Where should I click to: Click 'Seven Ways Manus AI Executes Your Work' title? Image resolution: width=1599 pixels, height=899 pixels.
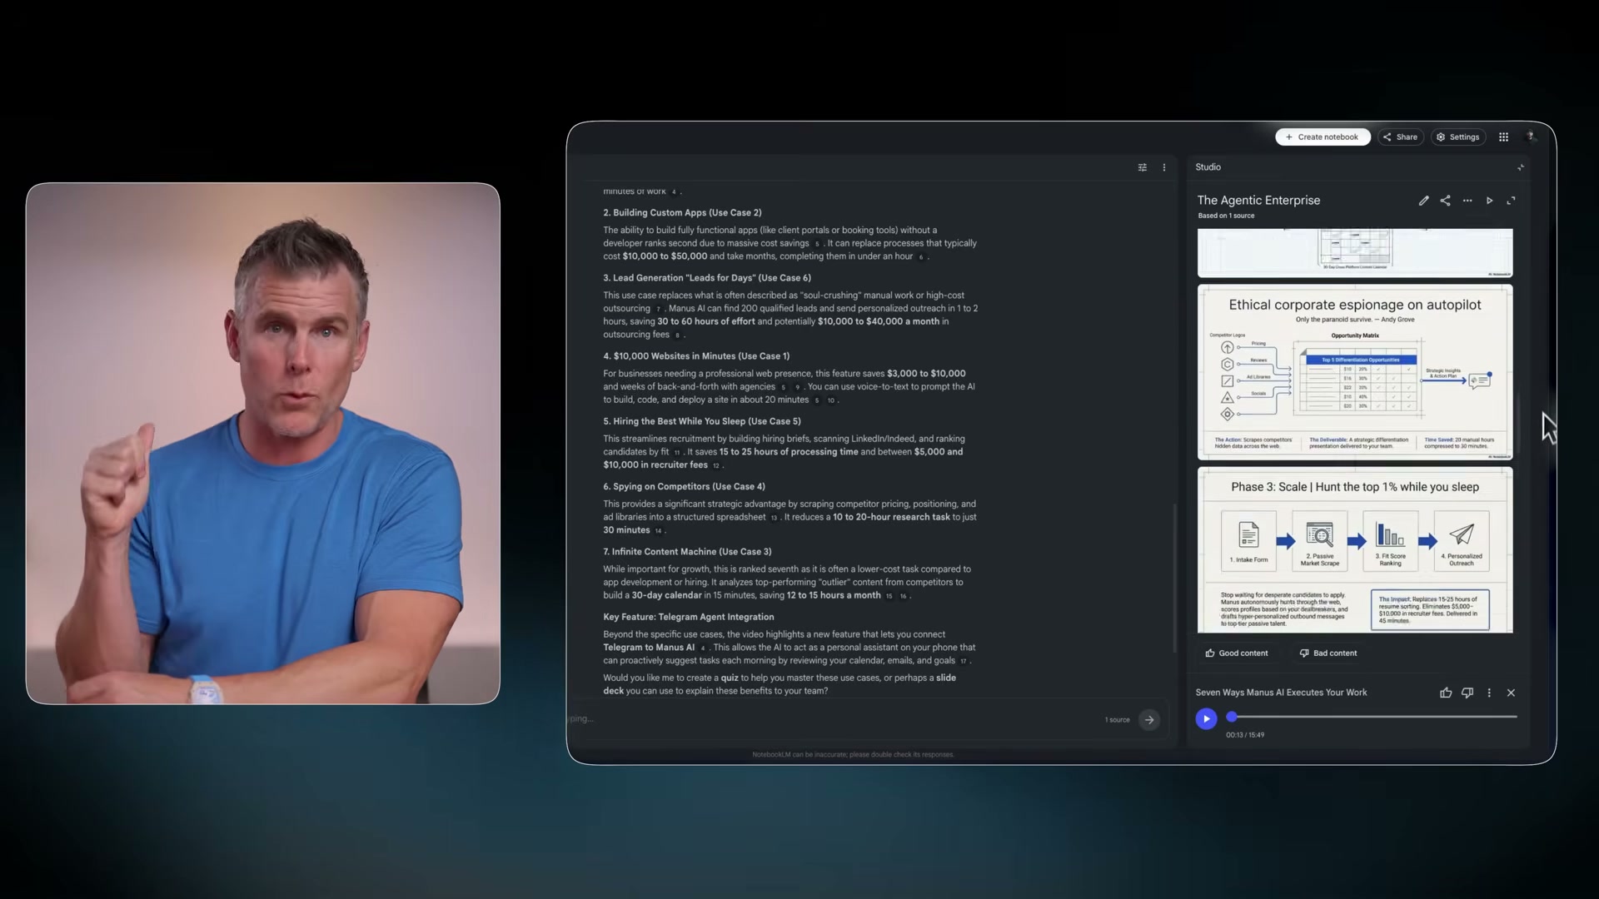pyautogui.click(x=1281, y=693)
